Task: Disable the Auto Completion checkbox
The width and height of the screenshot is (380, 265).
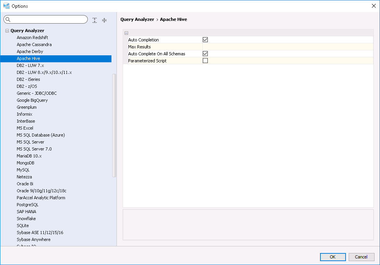Action: [205, 40]
